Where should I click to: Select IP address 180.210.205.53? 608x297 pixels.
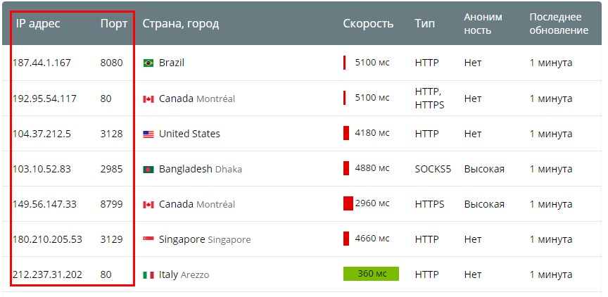tap(47, 239)
